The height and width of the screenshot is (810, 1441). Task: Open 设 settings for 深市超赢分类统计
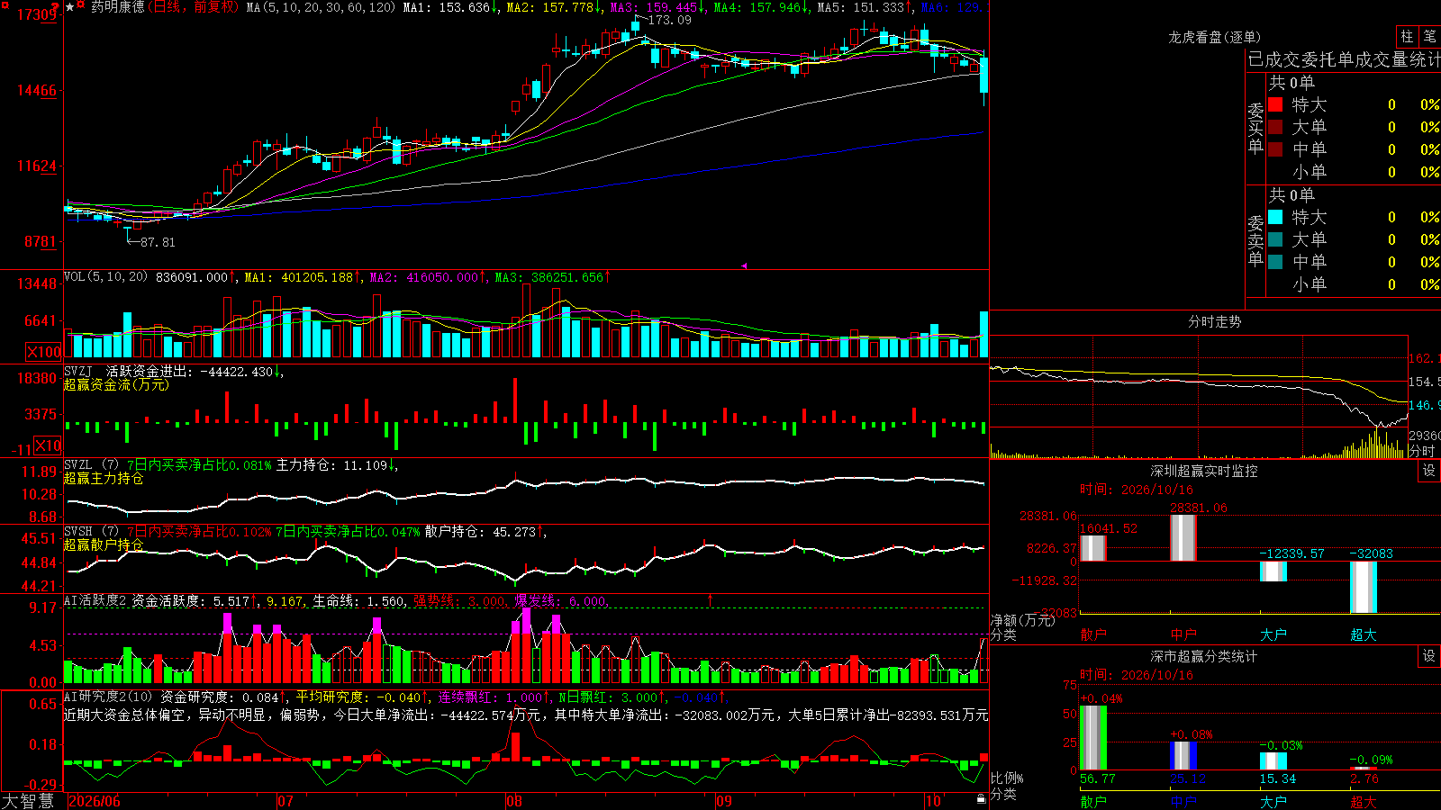click(1429, 656)
